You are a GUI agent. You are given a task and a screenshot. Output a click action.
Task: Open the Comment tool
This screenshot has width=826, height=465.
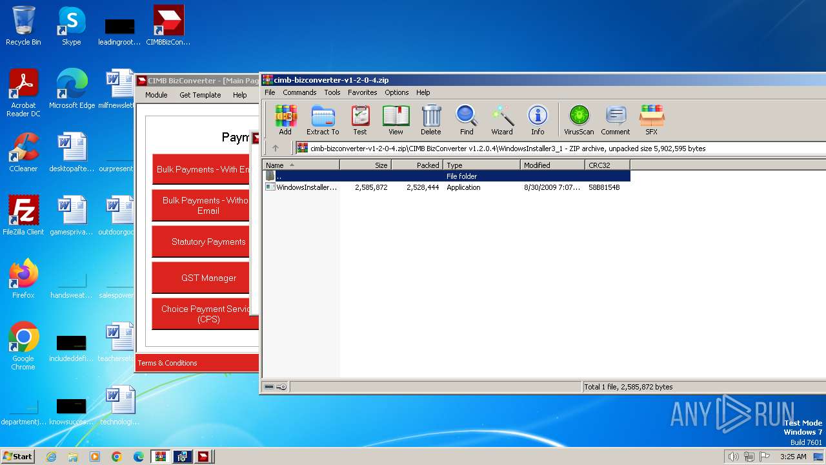616,121
